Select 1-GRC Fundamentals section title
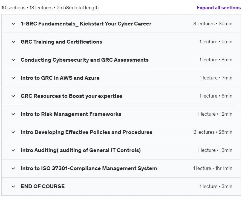 pyautogui.click(x=86, y=24)
